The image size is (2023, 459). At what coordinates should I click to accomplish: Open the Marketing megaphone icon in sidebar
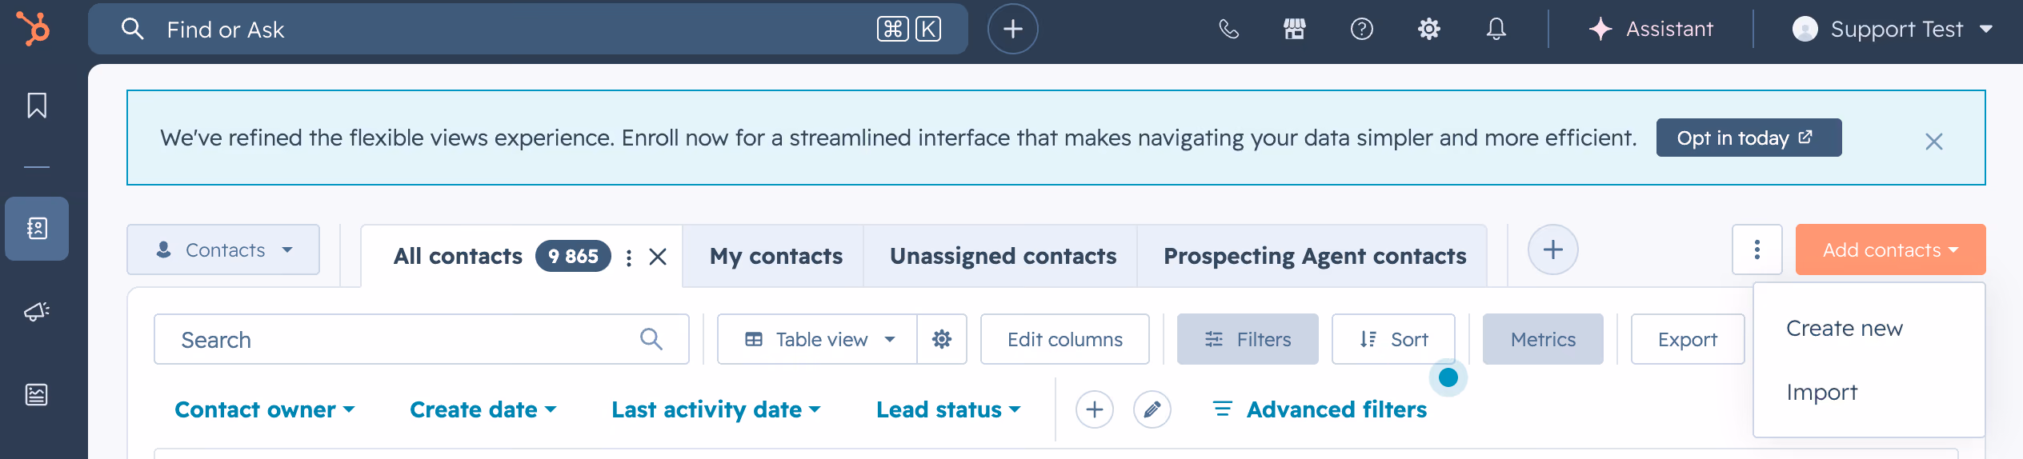(37, 311)
